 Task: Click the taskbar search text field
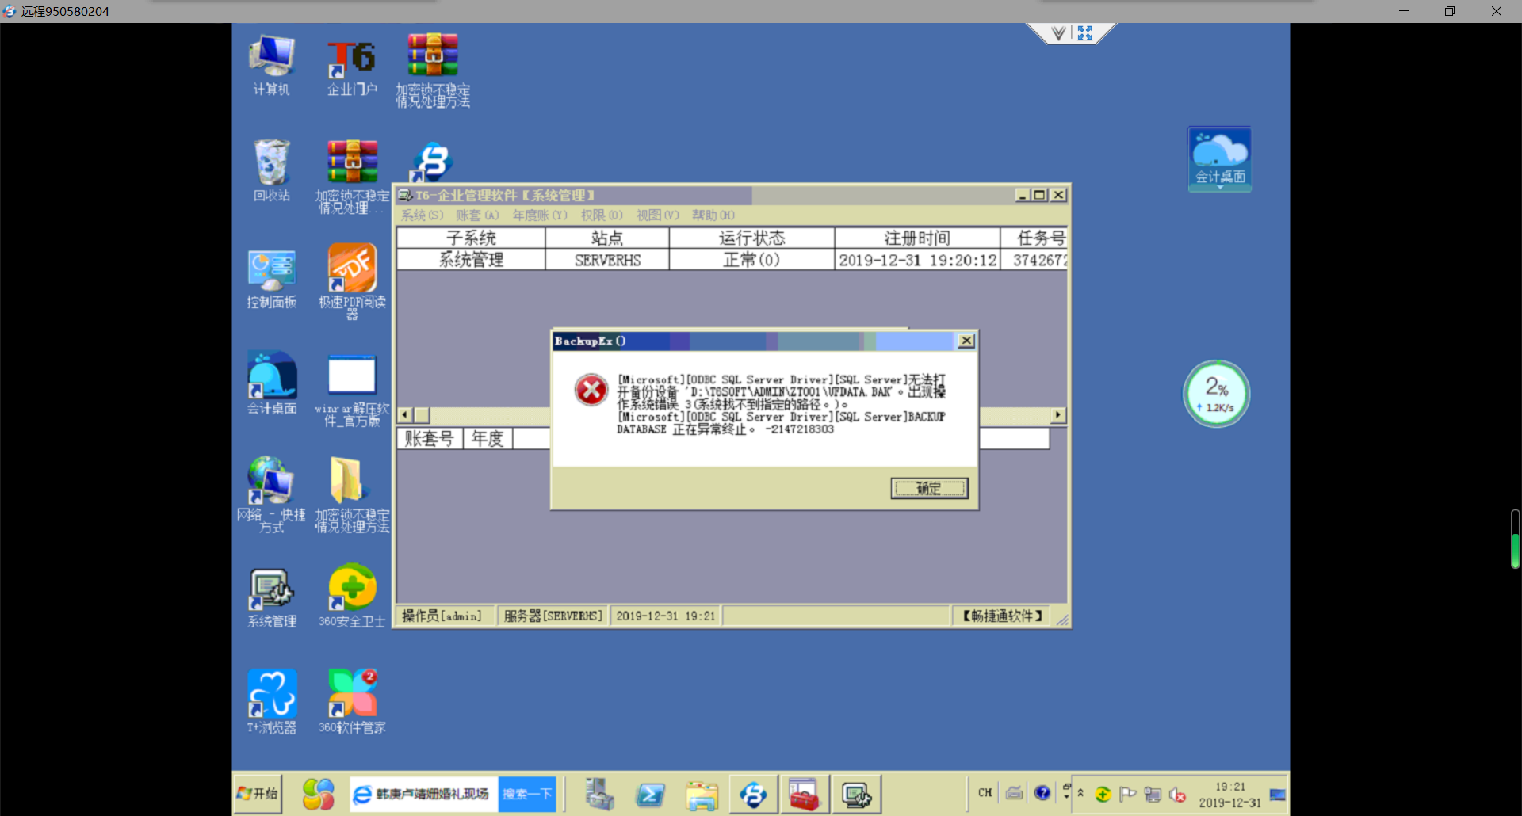tap(424, 794)
